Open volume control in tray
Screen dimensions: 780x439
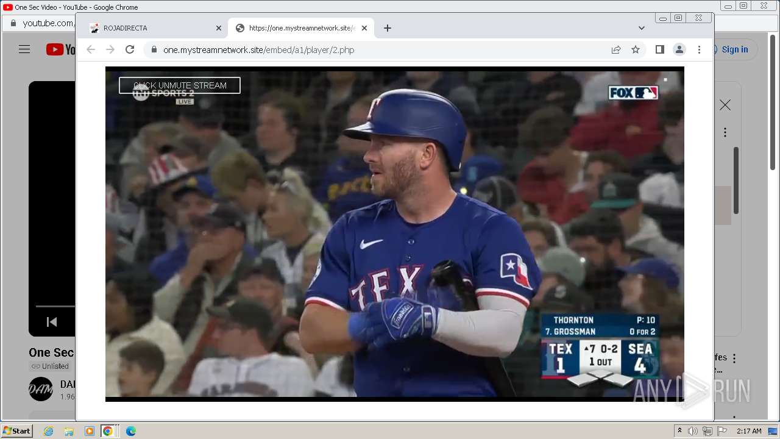coord(693,431)
